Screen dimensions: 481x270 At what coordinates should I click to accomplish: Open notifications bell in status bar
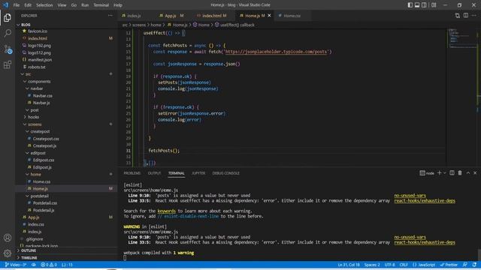(x=474, y=265)
